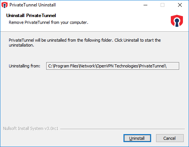Click the 'Uninstall PrivateTunnel' bold heading
The image size is (189, 147).
31,16
